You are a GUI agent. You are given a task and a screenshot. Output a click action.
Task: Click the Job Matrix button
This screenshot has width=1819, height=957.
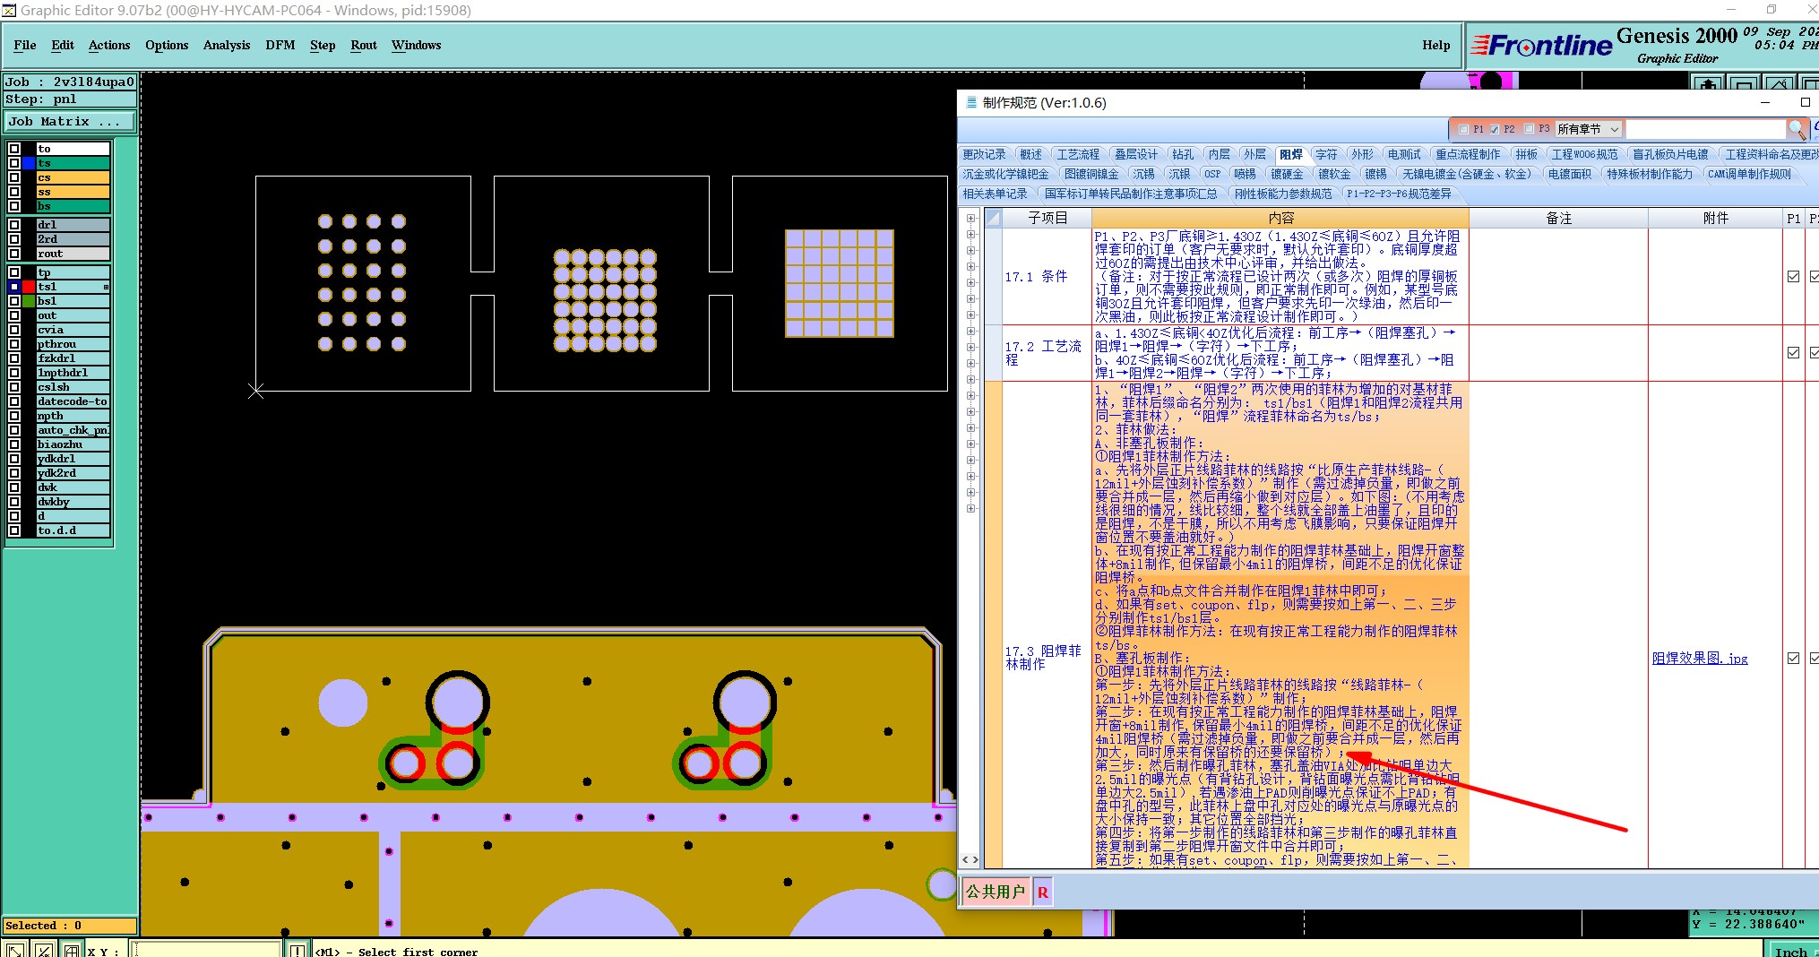70,121
